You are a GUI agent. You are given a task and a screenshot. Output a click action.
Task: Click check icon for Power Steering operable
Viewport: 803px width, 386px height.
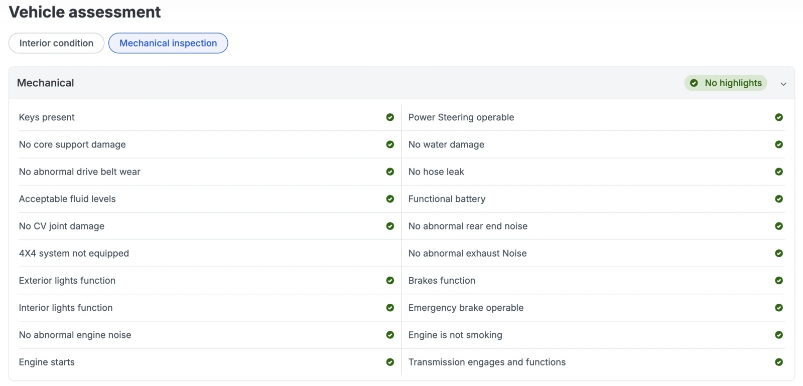pos(779,117)
